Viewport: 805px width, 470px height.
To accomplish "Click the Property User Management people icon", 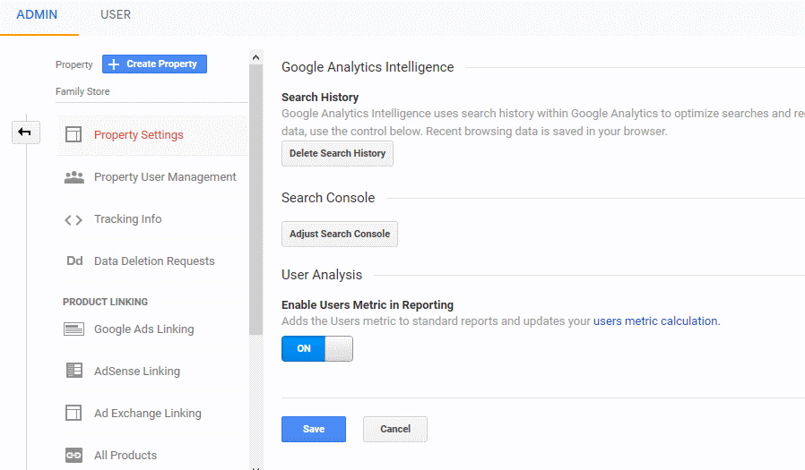I will pyautogui.click(x=74, y=177).
